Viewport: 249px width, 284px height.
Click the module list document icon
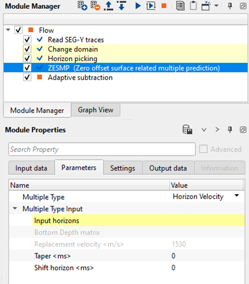tap(181, 6)
